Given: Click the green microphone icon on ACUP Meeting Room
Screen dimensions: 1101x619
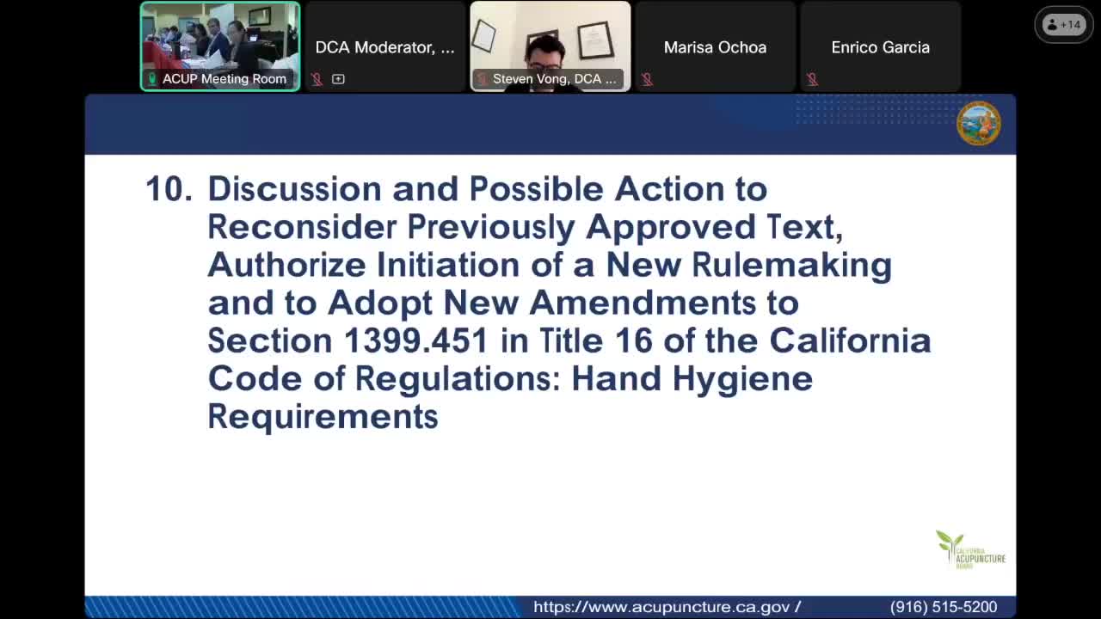Looking at the screenshot, I should pos(152,79).
